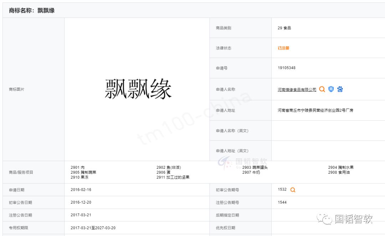This screenshot has height=236, width=385.
Task: Click goods item 2907 牛奶
Action: pyautogui.click(x=251, y=172)
